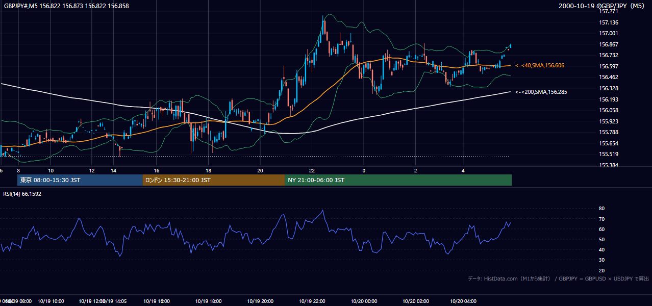Click hour marker 12 under the price chart
This screenshot has height=306, width=652.
(x=92, y=170)
